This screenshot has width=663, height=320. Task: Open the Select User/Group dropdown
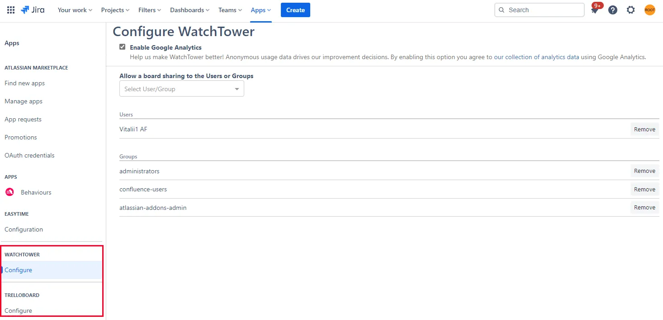(x=182, y=89)
